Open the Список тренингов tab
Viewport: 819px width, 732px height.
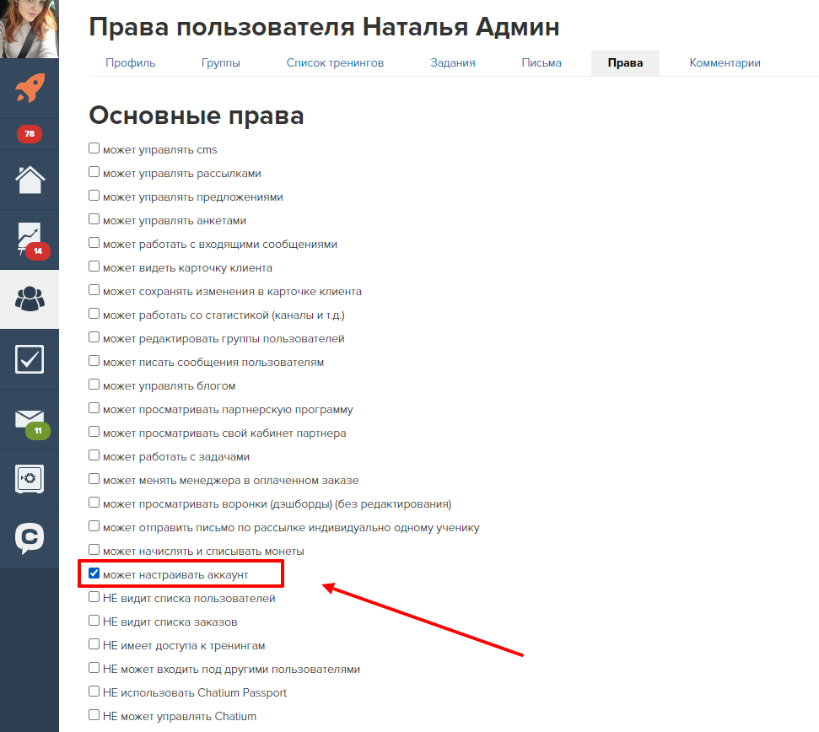335,63
